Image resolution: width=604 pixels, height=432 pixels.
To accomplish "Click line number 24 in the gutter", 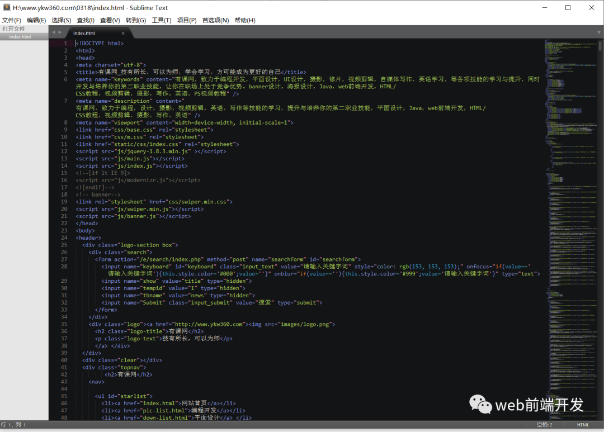I will (64, 238).
